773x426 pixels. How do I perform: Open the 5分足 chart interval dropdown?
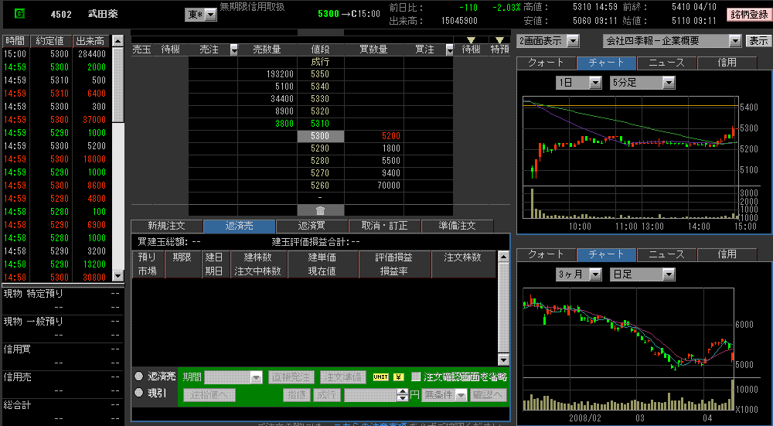[668, 83]
